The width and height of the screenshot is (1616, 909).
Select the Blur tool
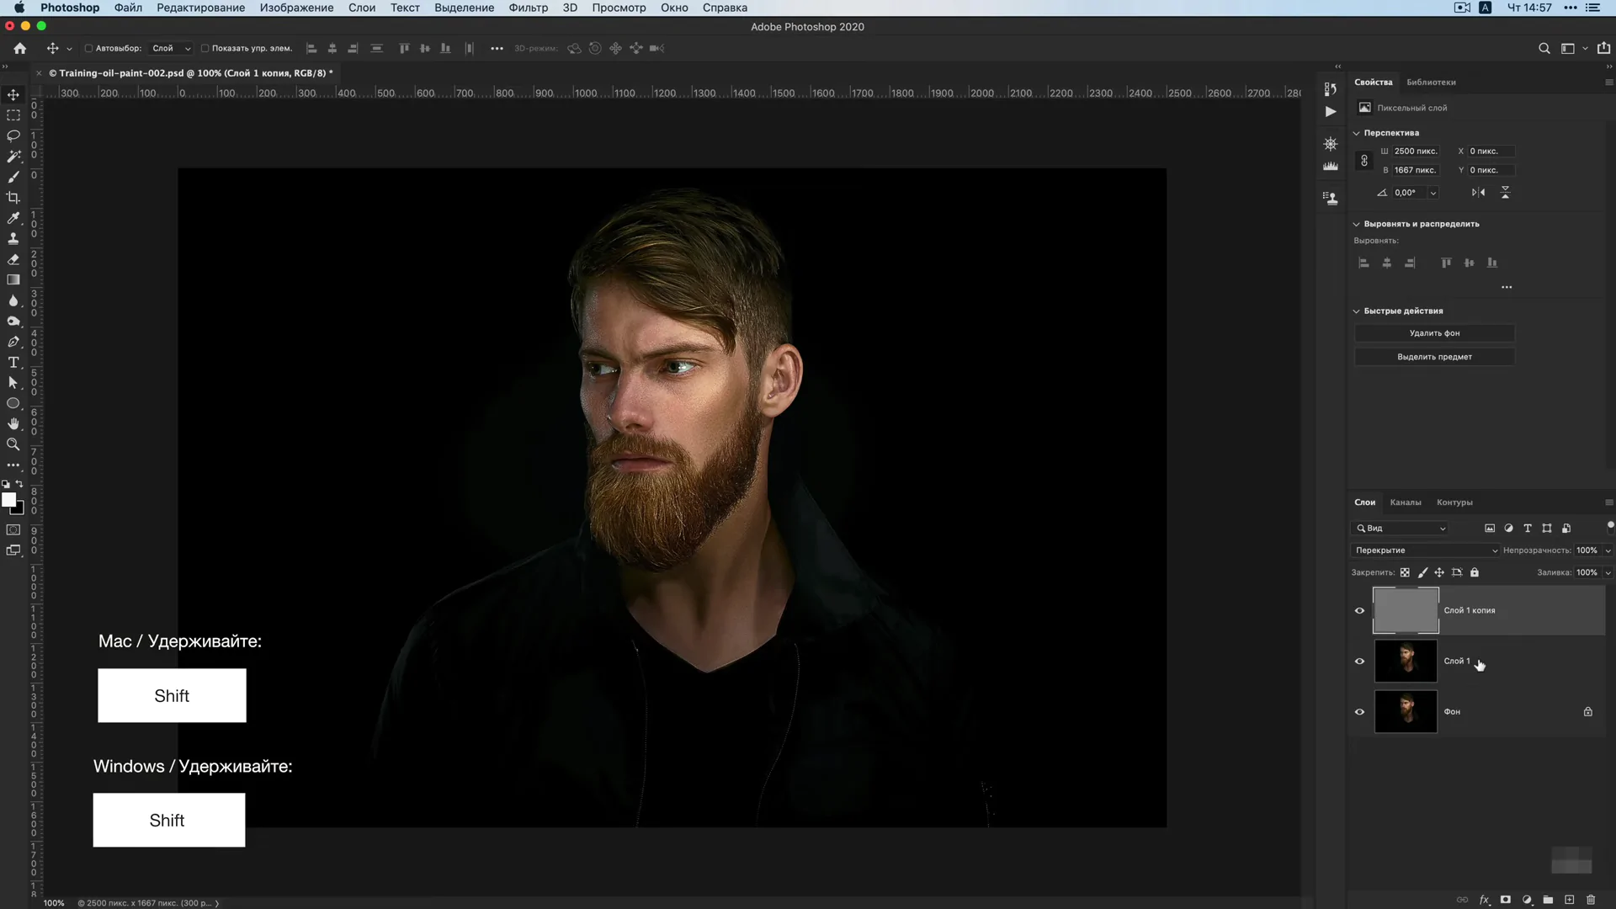click(x=13, y=300)
